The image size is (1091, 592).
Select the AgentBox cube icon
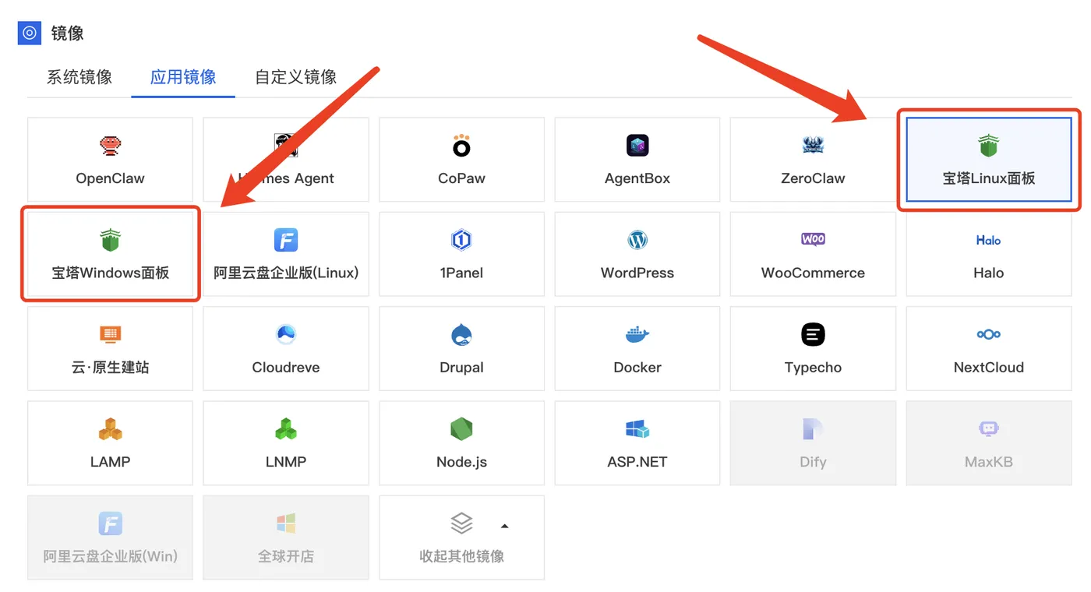[x=637, y=146]
